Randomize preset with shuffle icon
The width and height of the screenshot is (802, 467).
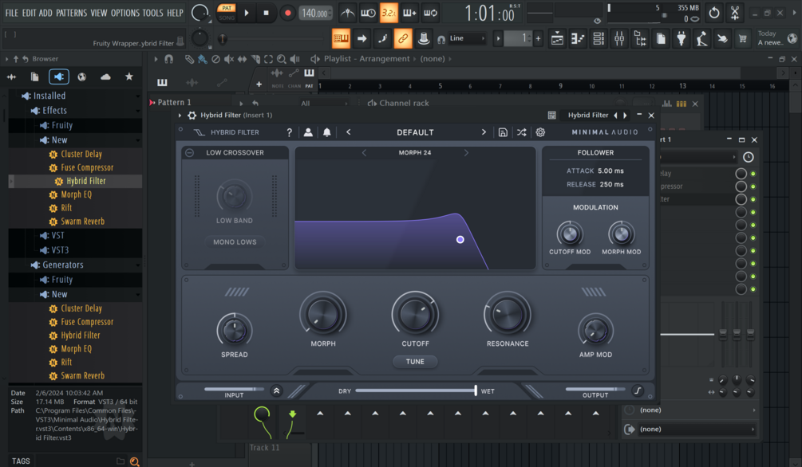coord(521,132)
